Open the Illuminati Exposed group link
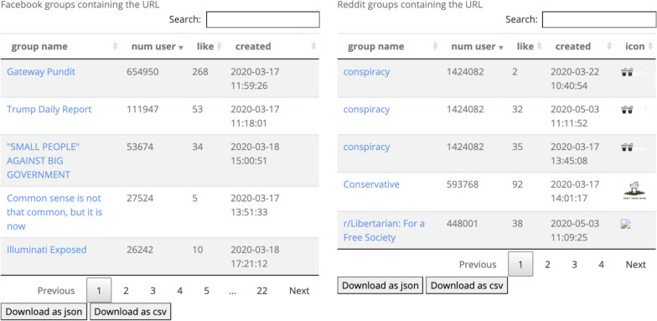This screenshot has height=321, width=657. point(47,250)
